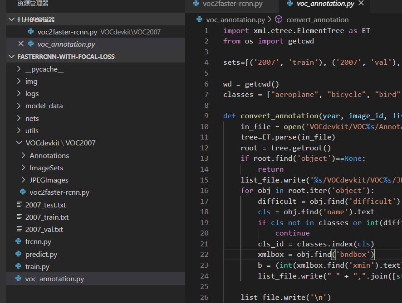Click 'bndbox' string on line 22
The image size is (402, 303).
[x=353, y=255]
